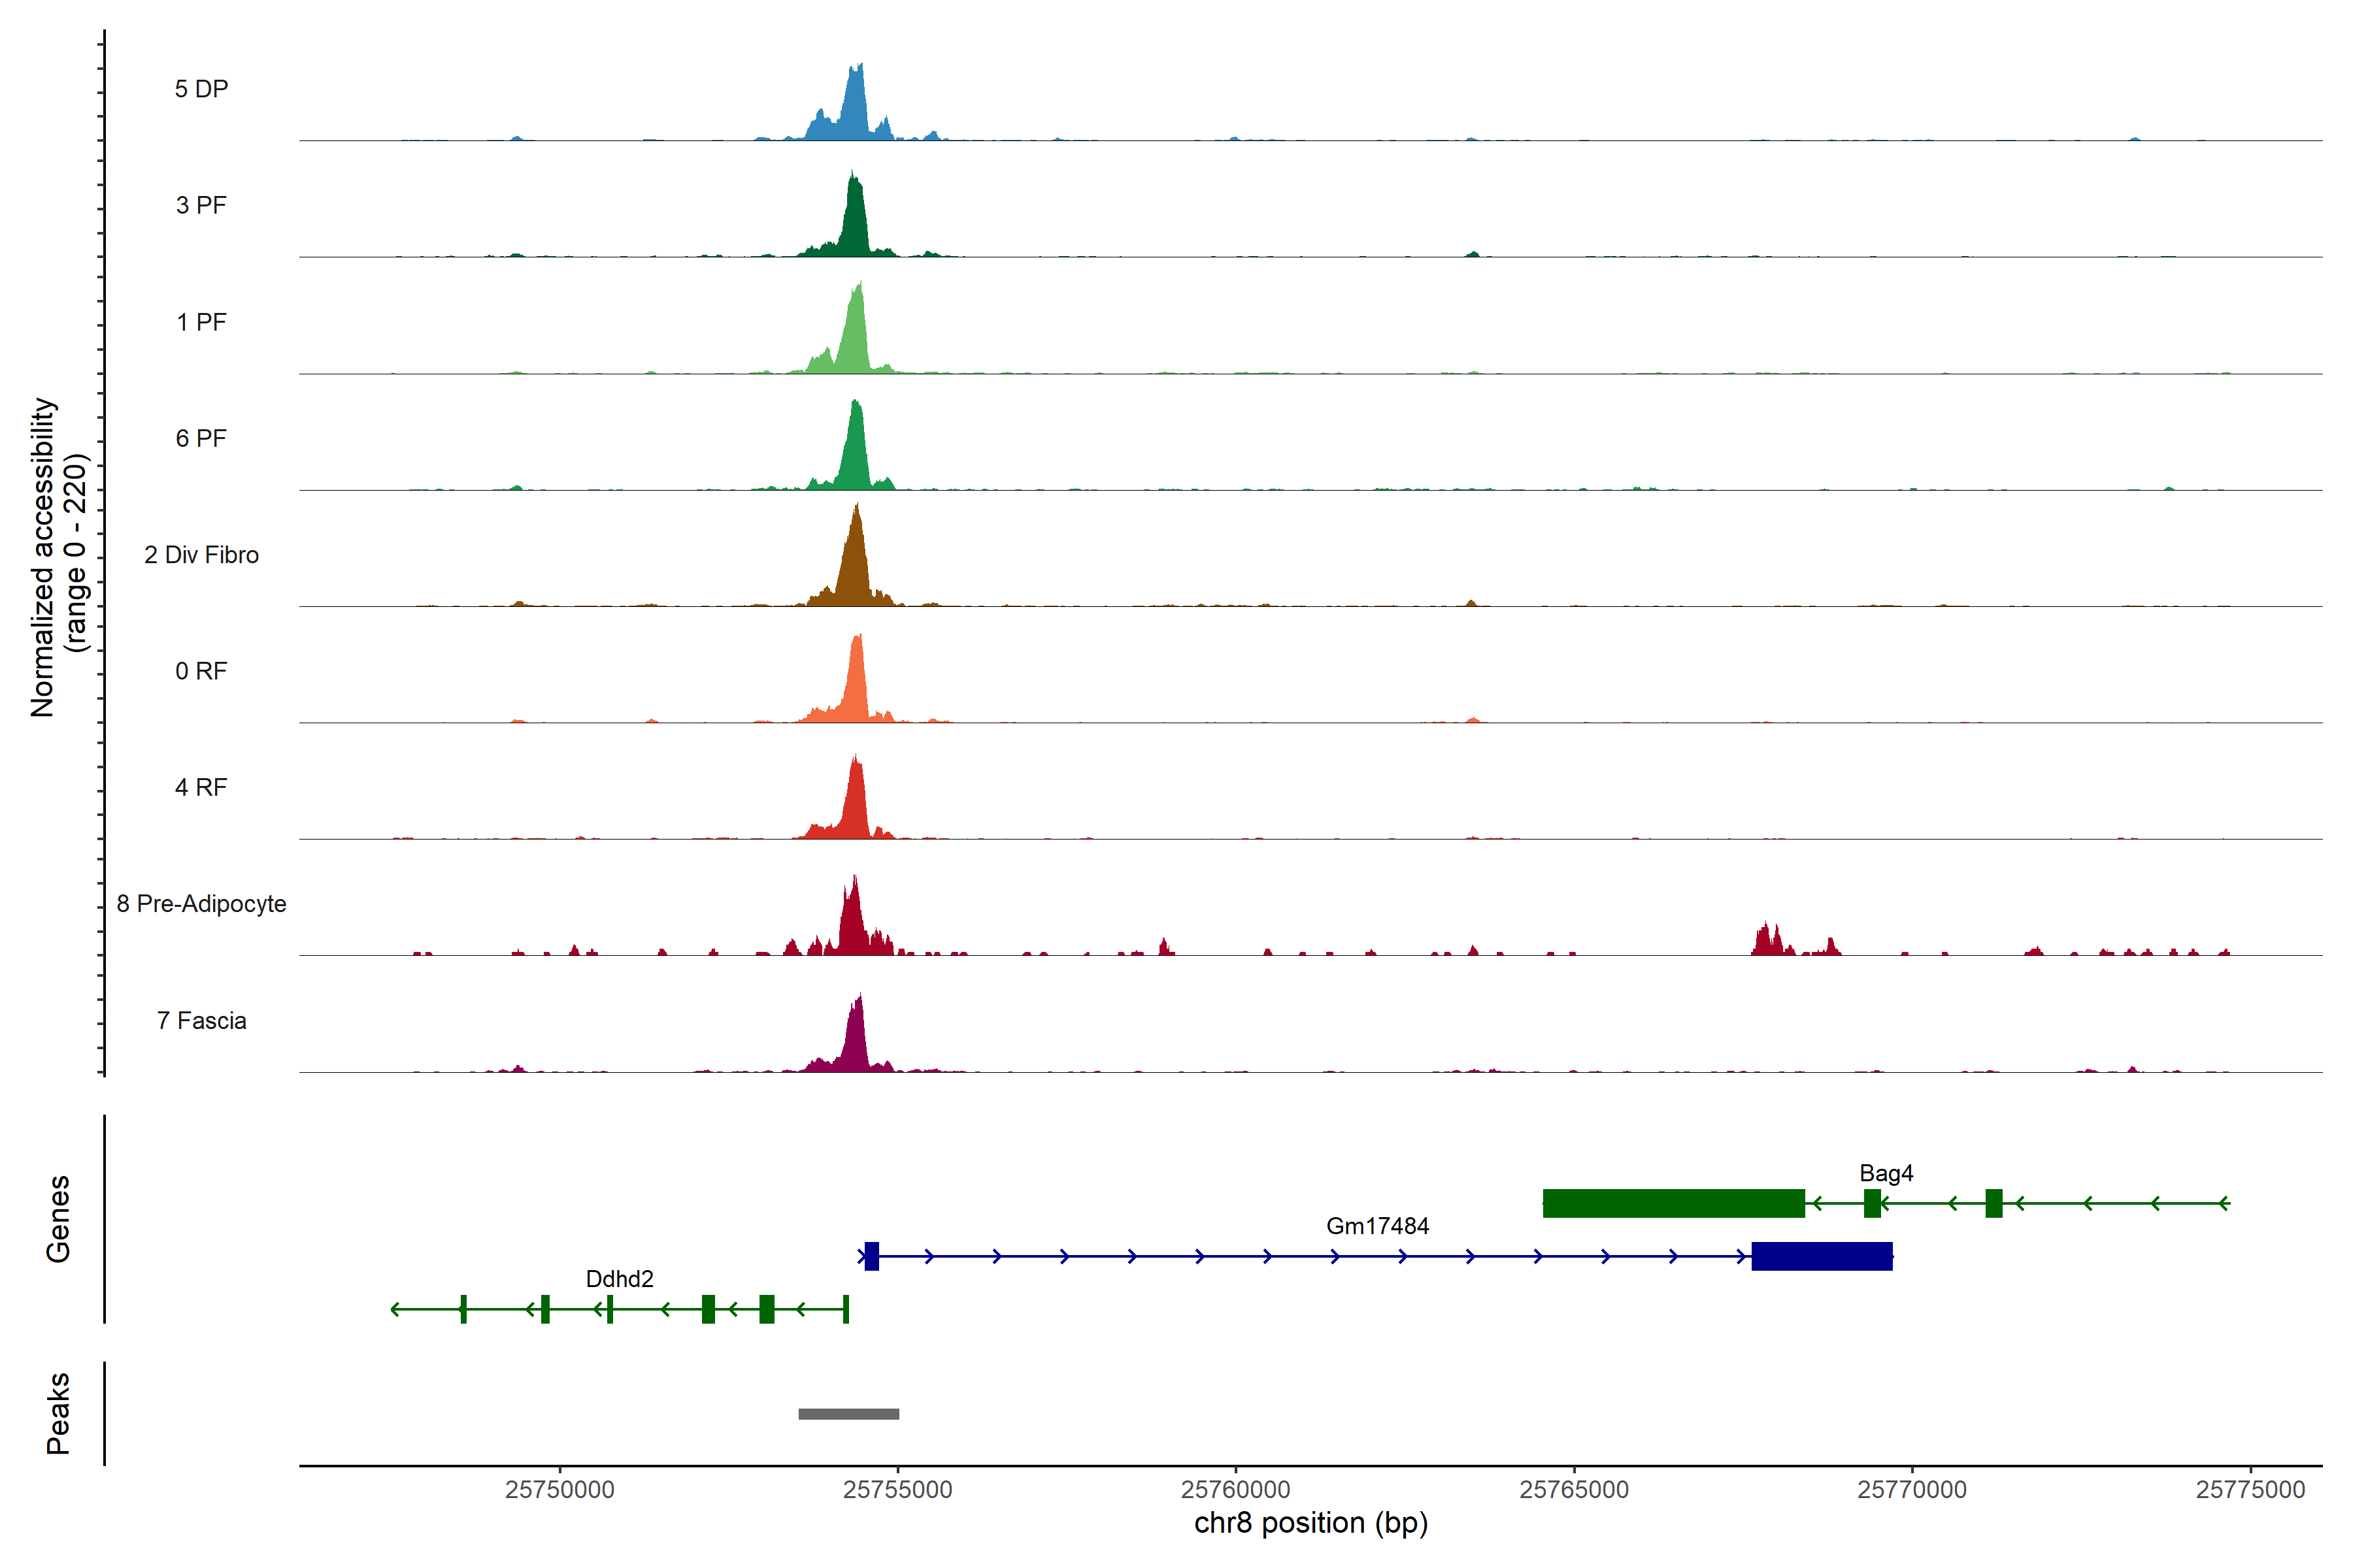Click the Peaks panel label

coord(58,1412)
